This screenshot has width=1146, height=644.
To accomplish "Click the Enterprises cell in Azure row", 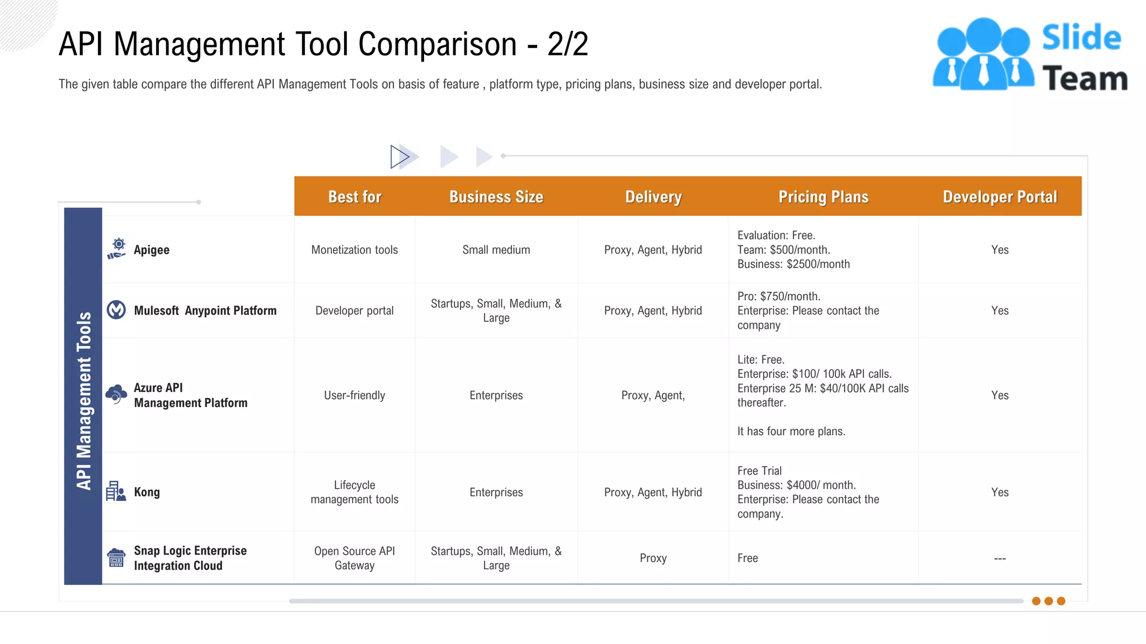I will point(496,395).
